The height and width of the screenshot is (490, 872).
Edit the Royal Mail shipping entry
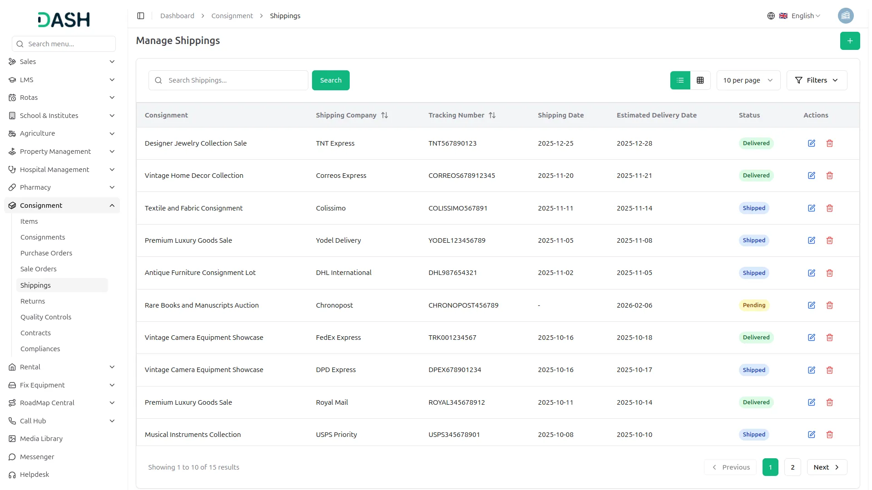click(811, 402)
